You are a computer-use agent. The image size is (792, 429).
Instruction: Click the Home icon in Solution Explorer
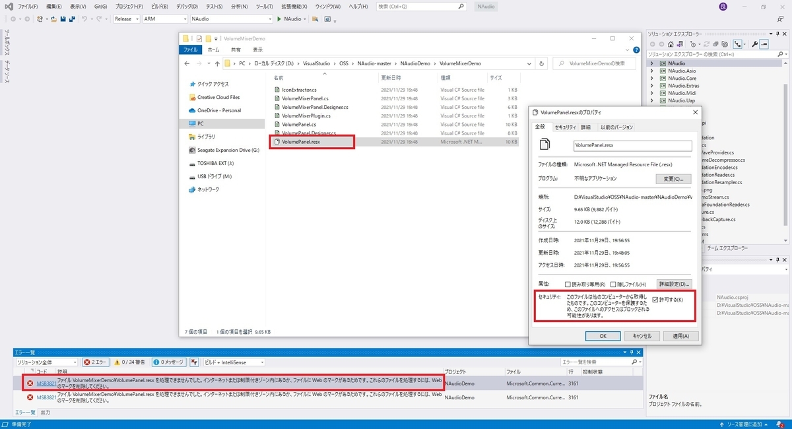(x=671, y=45)
